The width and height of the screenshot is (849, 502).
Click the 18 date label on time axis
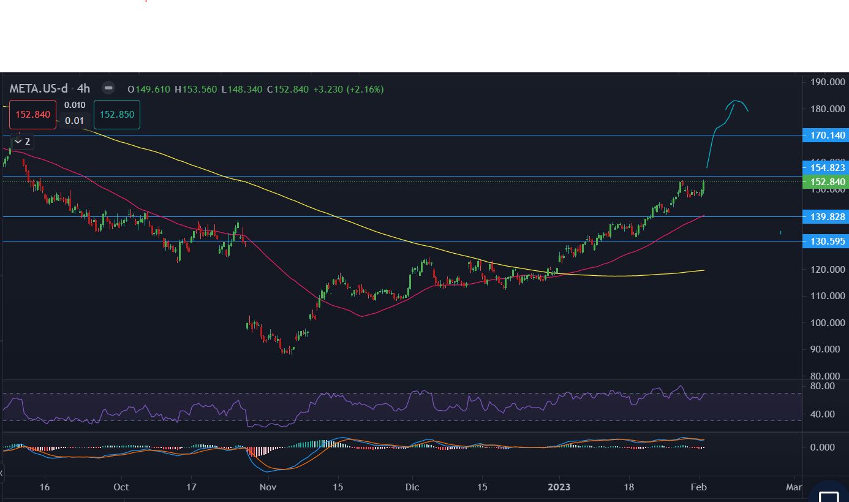pyautogui.click(x=629, y=487)
